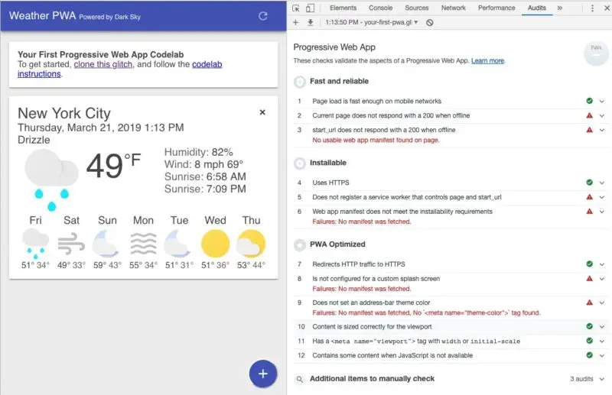Click the fail triangle for Current page offline
612x395 pixels.
point(589,115)
